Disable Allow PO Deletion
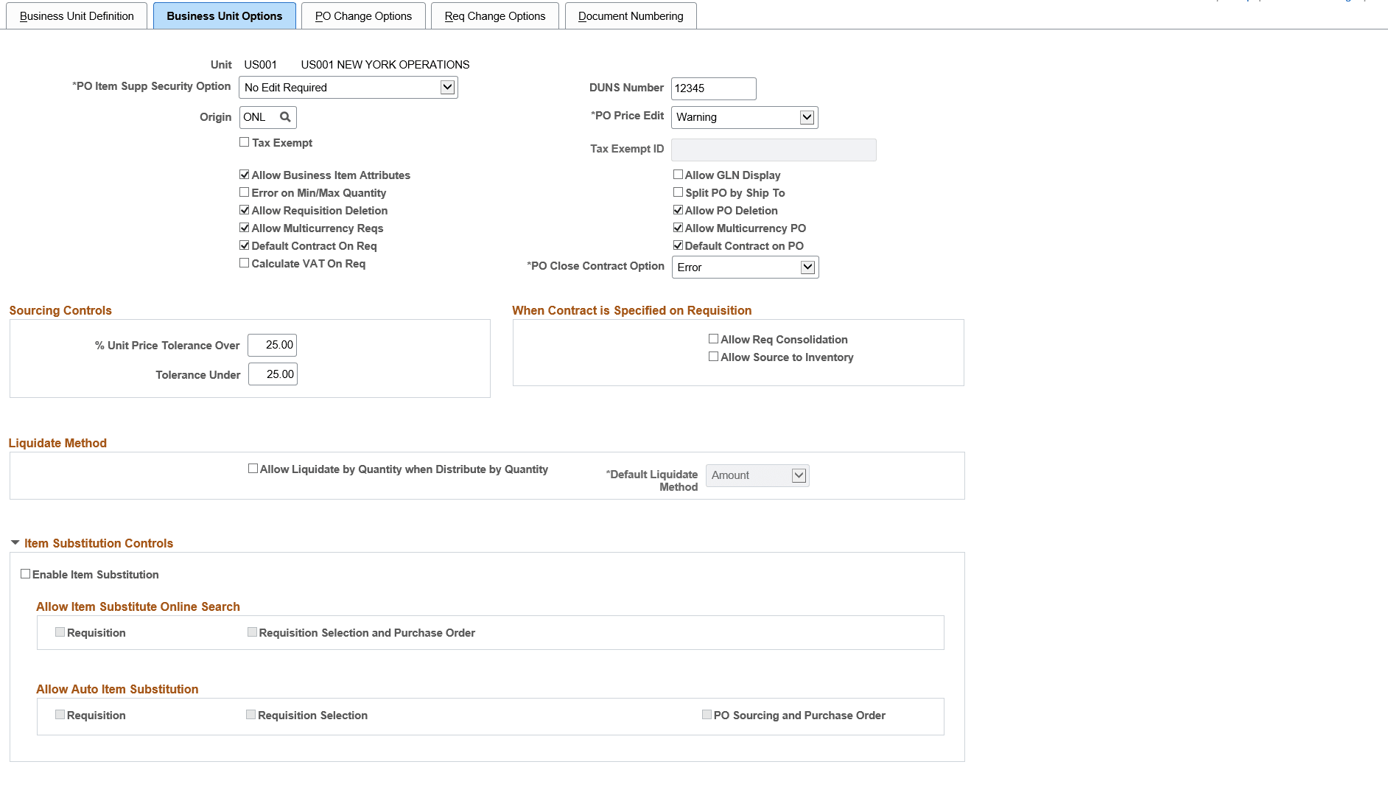The image size is (1388, 787). click(678, 210)
